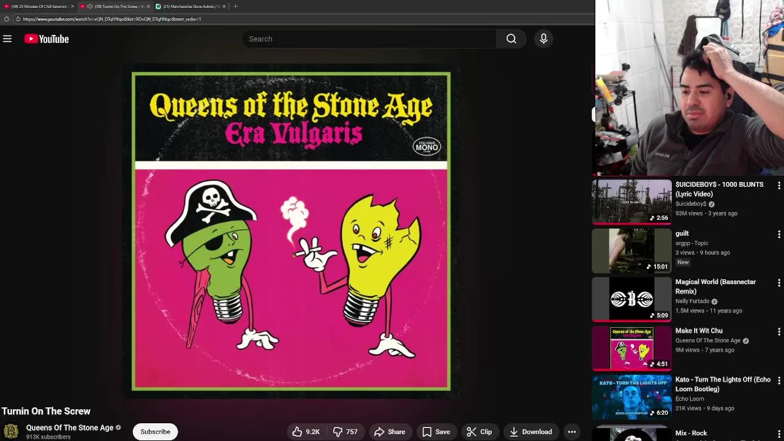Image resolution: width=784 pixels, height=441 pixels.
Task: Click the 'Nelly Furtado' channel name
Action: coord(692,301)
